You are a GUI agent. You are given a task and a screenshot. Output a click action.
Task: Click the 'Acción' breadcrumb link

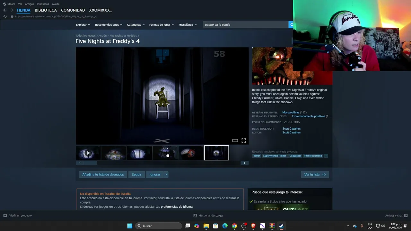(102, 36)
